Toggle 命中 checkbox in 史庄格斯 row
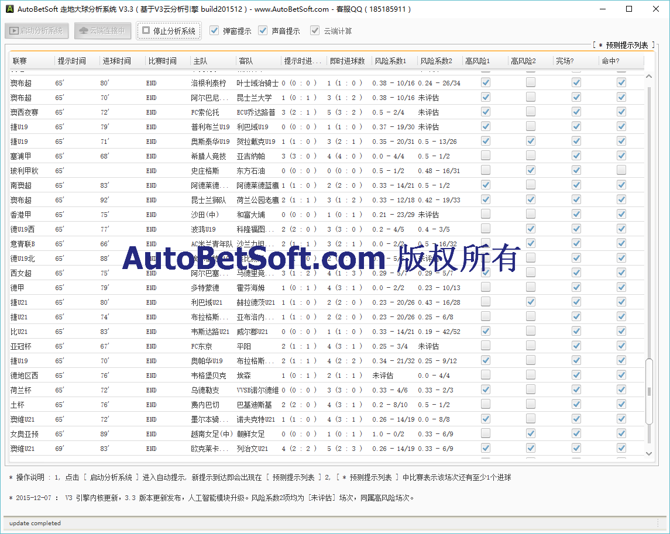This screenshot has height=534, width=670. (621, 170)
